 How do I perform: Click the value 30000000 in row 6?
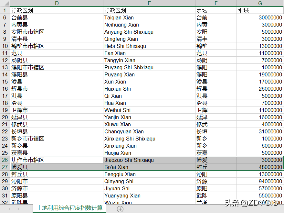[x=260, y=17]
